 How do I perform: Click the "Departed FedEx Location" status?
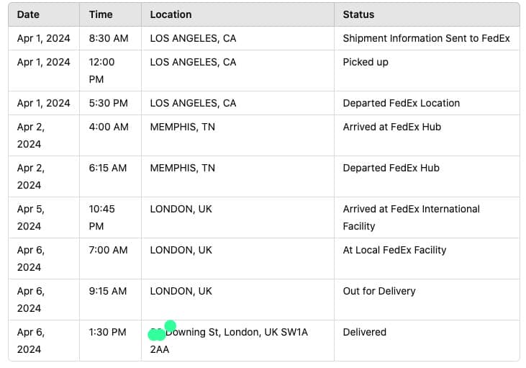[401, 103]
